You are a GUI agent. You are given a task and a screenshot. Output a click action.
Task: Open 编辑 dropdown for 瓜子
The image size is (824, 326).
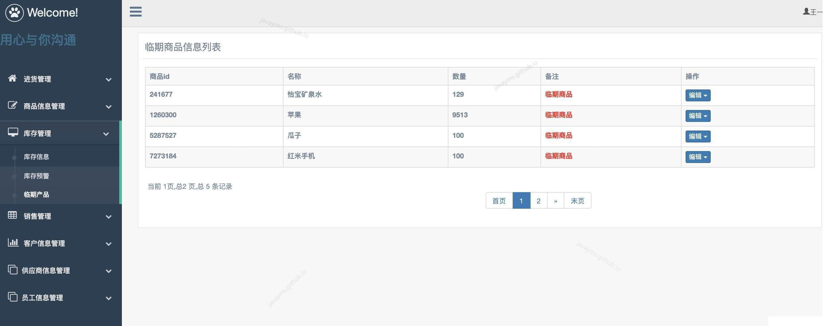(698, 136)
